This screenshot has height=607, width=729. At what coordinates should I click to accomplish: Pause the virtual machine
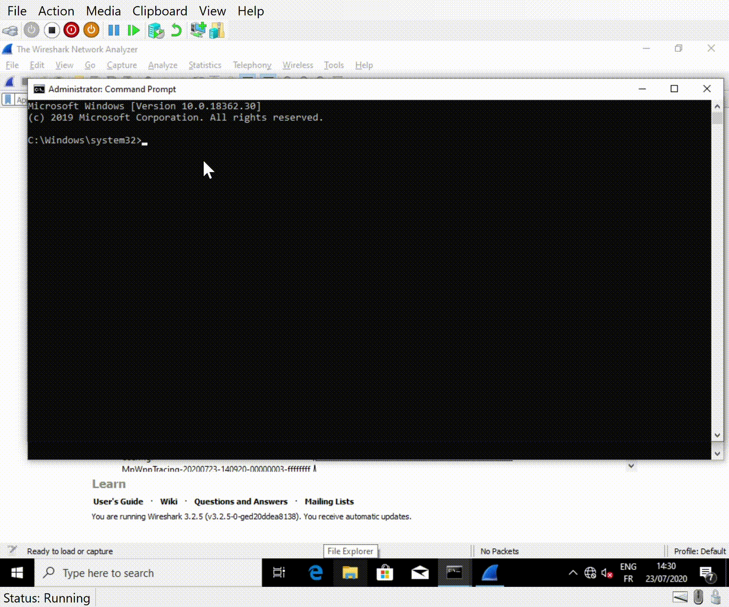(114, 30)
